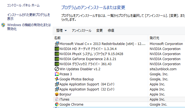Click the Picasa 3 icon
Screen dimensions: 185x108
[x=57, y=74]
